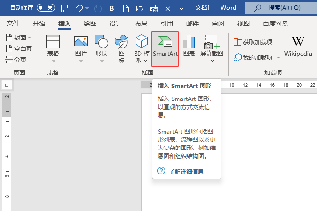Open the Customize Quick Access Toolbar dropdown
The image size is (317, 211).
[181, 8]
